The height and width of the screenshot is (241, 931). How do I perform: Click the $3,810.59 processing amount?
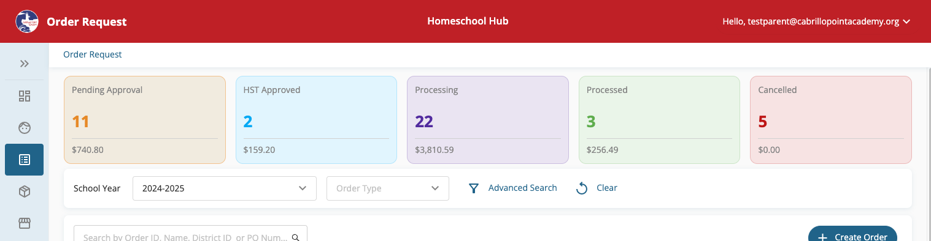click(435, 149)
